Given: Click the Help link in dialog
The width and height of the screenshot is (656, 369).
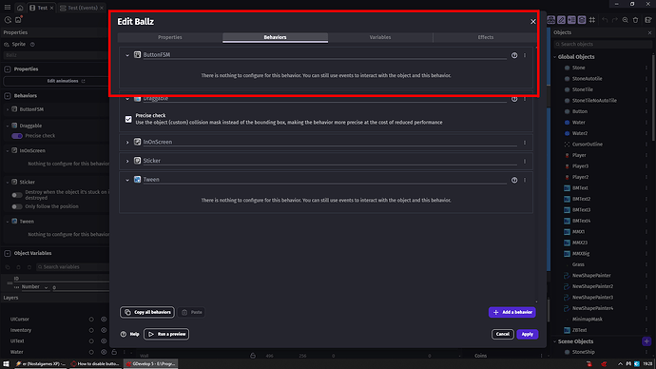Looking at the screenshot, I should pyautogui.click(x=129, y=334).
